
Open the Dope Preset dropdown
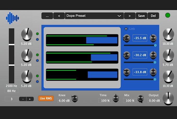[x=94, y=16]
